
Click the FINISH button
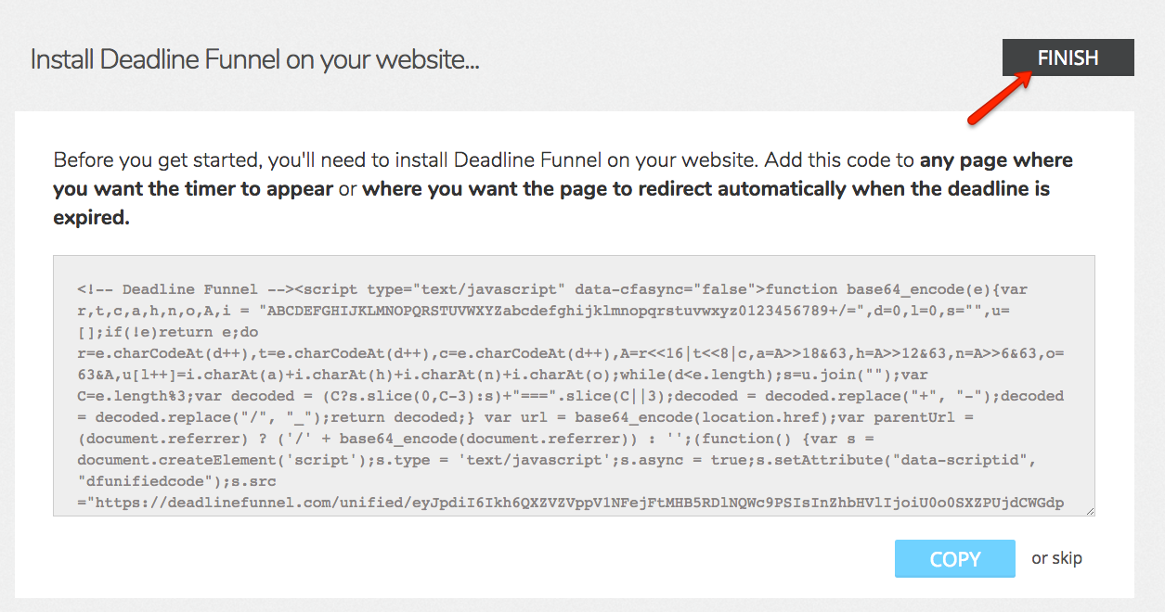(x=1068, y=57)
